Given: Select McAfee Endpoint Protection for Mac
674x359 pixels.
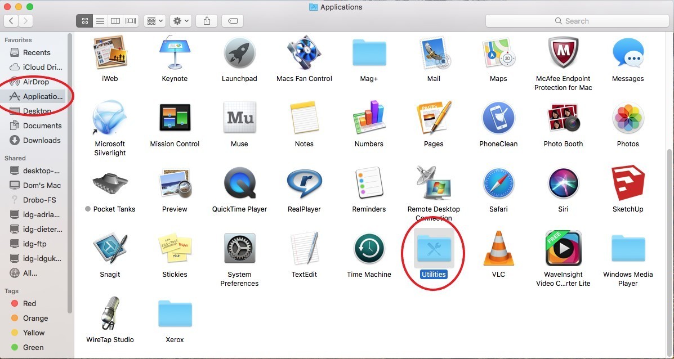Looking at the screenshot, I should click(x=563, y=52).
